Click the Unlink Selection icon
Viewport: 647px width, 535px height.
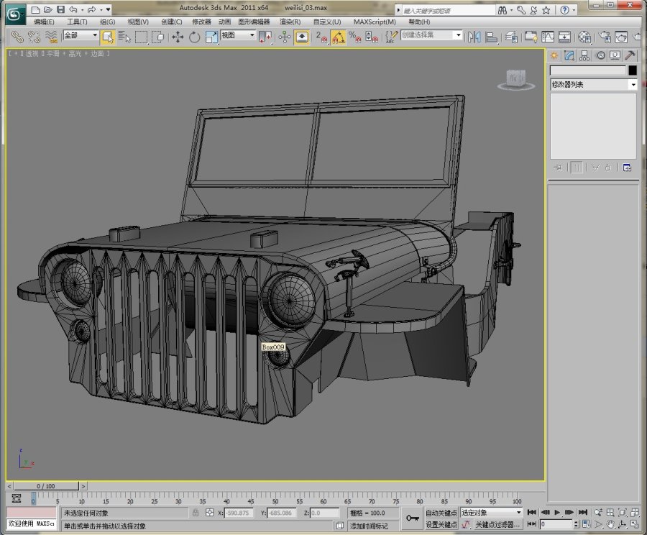(35, 37)
